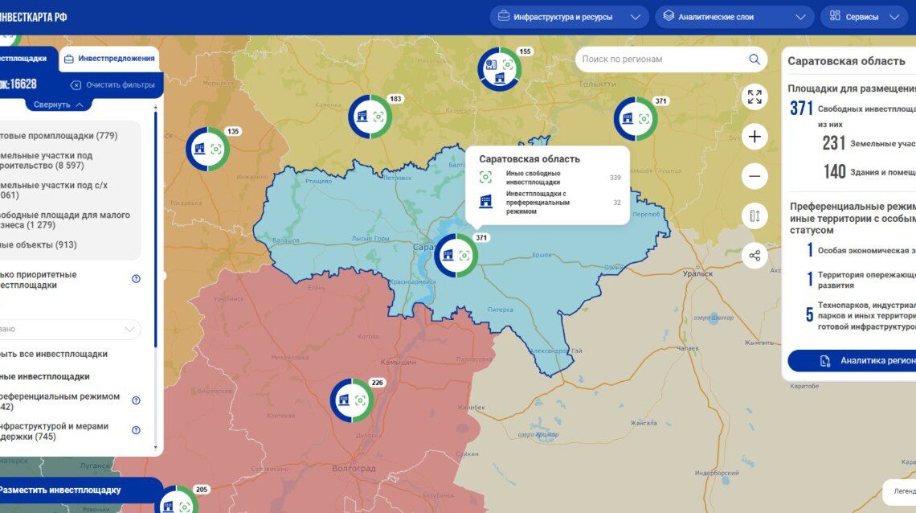
Task: Click the layers icon beside Аналитические слои
Action: pyautogui.click(x=669, y=16)
